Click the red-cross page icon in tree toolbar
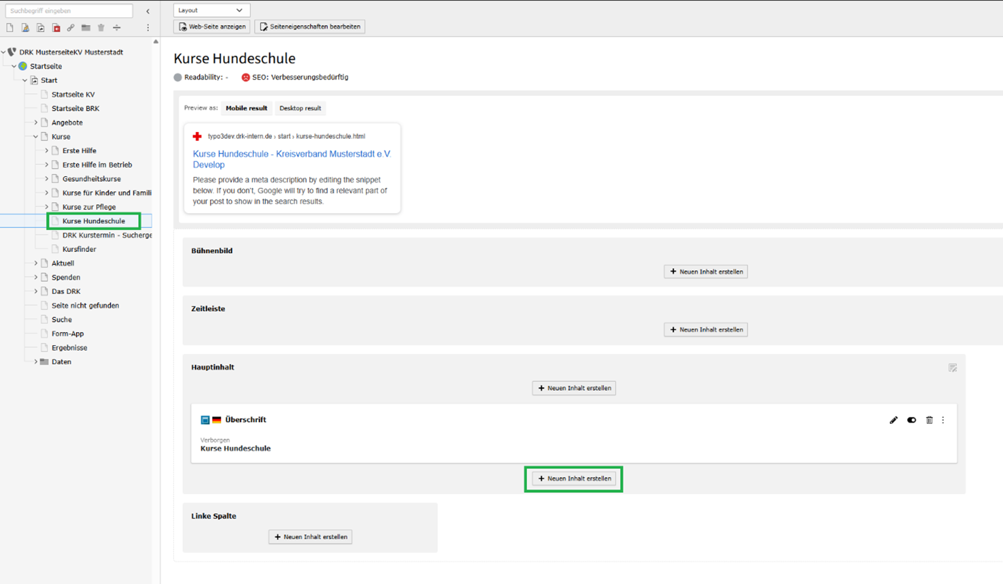The height and width of the screenshot is (584, 1003). [56, 28]
